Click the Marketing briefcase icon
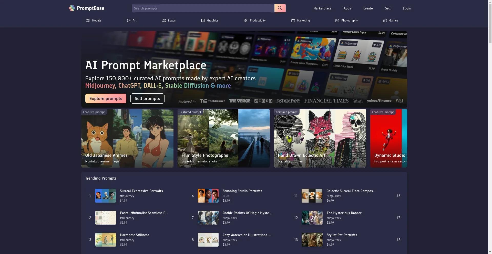 (x=293, y=20)
